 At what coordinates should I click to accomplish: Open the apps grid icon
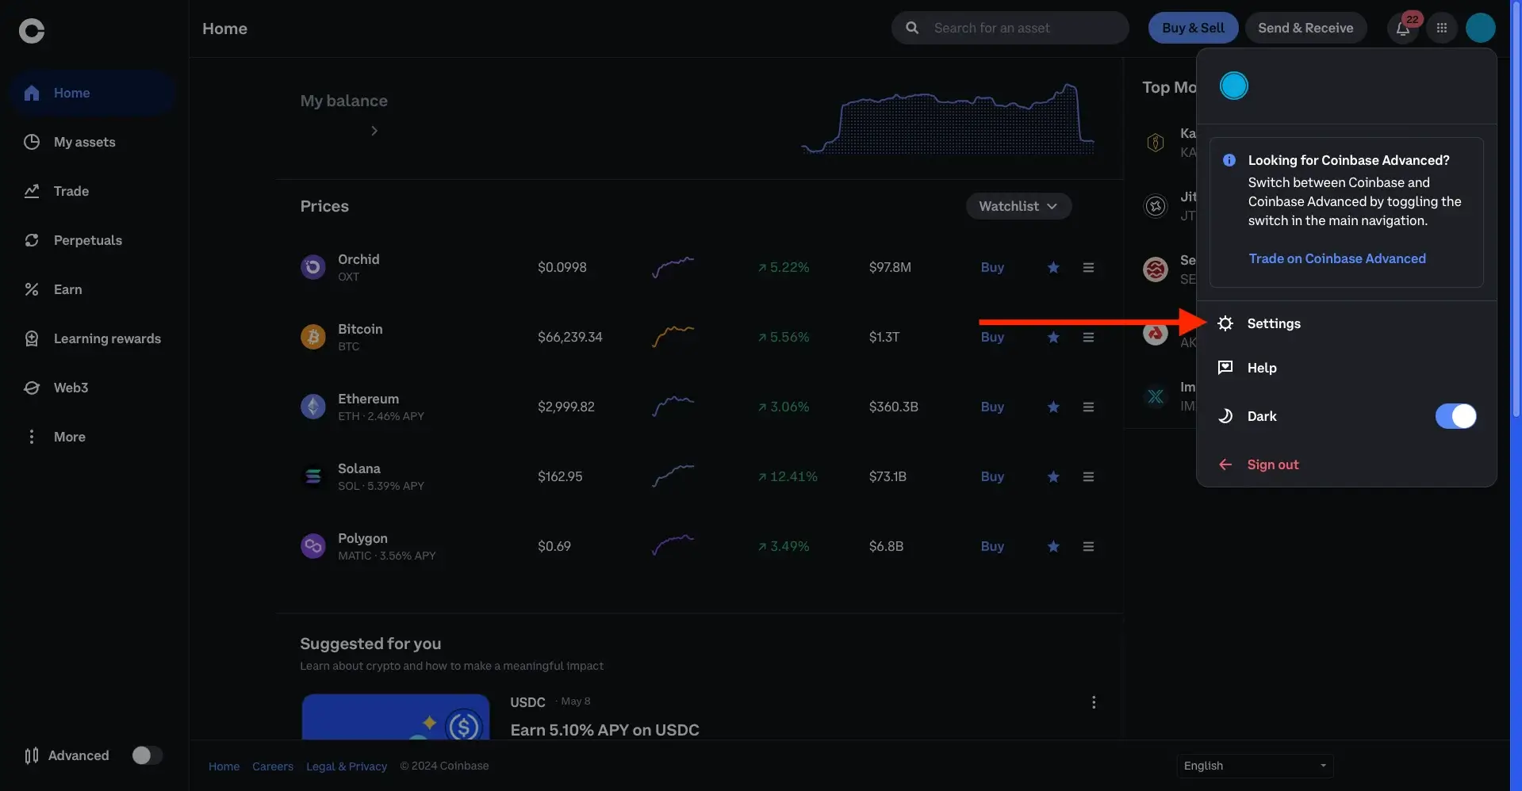(x=1442, y=29)
